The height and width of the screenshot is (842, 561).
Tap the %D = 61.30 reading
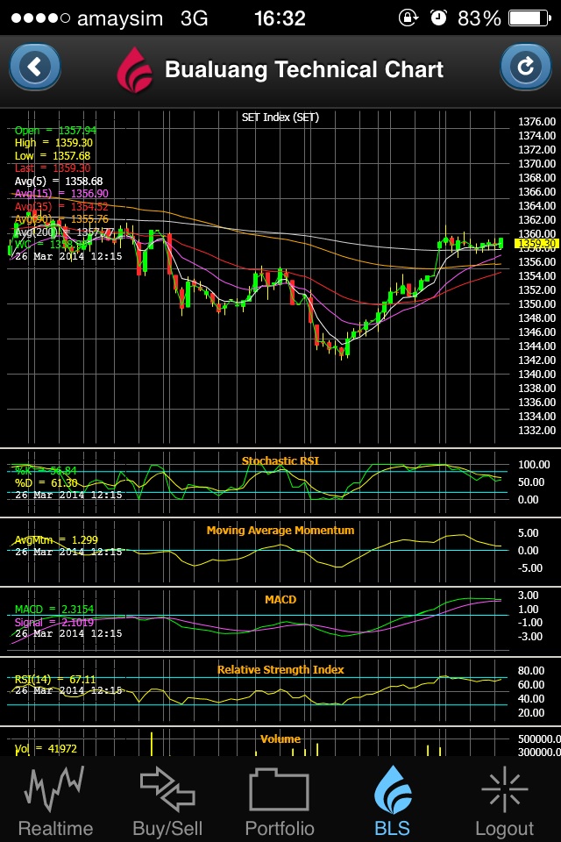pos(46,482)
